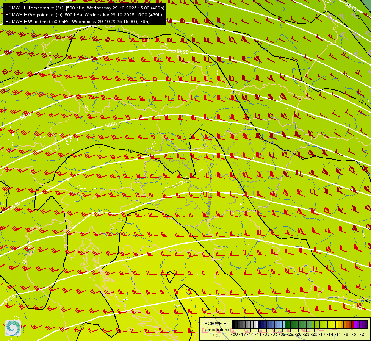Image resolution: width=371 pixels, height=341 pixels.
Task: Click the 5640 geopotential contour label
Action: click(25, 116)
